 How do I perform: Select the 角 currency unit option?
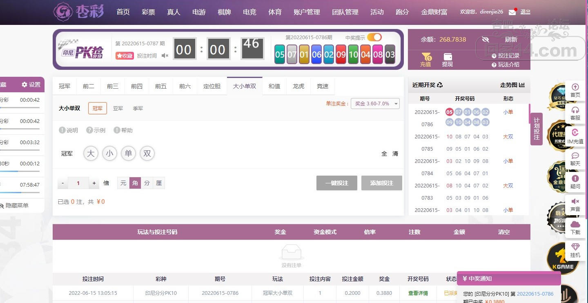[x=135, y=183]
